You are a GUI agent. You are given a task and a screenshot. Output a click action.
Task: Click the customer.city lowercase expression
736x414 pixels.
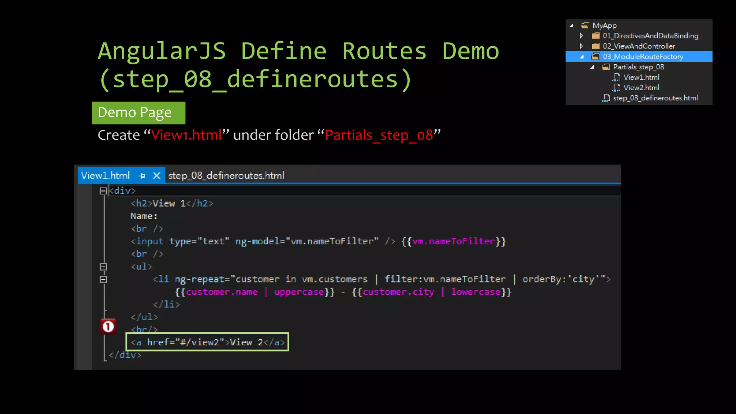click(x=431, y=292)
